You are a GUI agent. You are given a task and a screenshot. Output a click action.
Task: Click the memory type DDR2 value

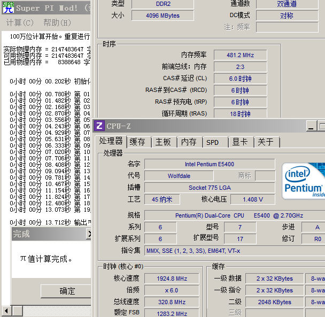pyautogui.click(x=162, y=4)
